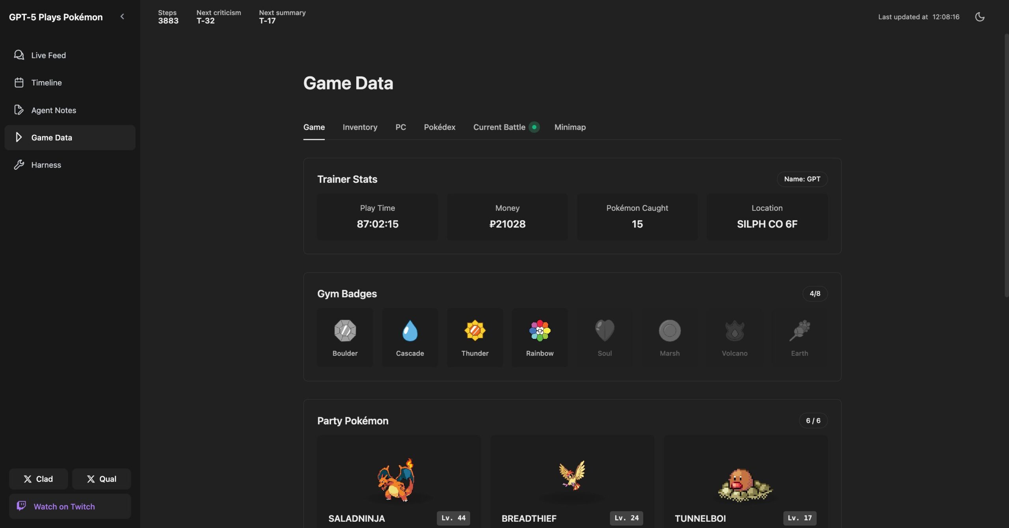Image resolution: width=1009 pixels, height=528 pixels.
Task: Click the Cascade badge water drop
Action: click(410, 330)
